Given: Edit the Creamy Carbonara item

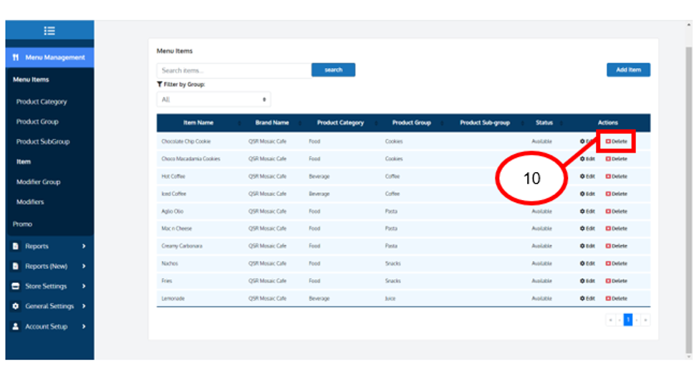Looking at the screenshot, I should point(587,246).
